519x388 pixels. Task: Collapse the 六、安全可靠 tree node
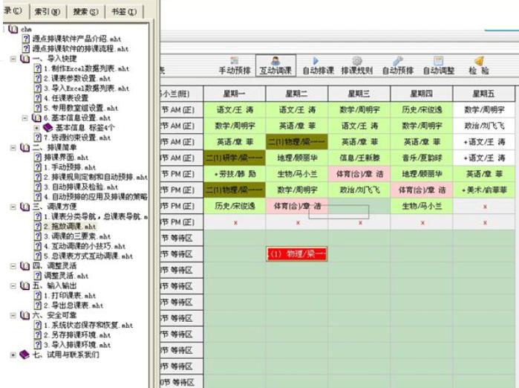pyautogui.click(x=13, y=315)
